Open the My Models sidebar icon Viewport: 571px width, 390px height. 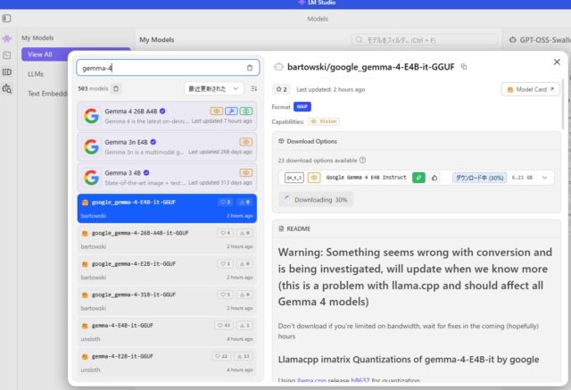point(7,72)
